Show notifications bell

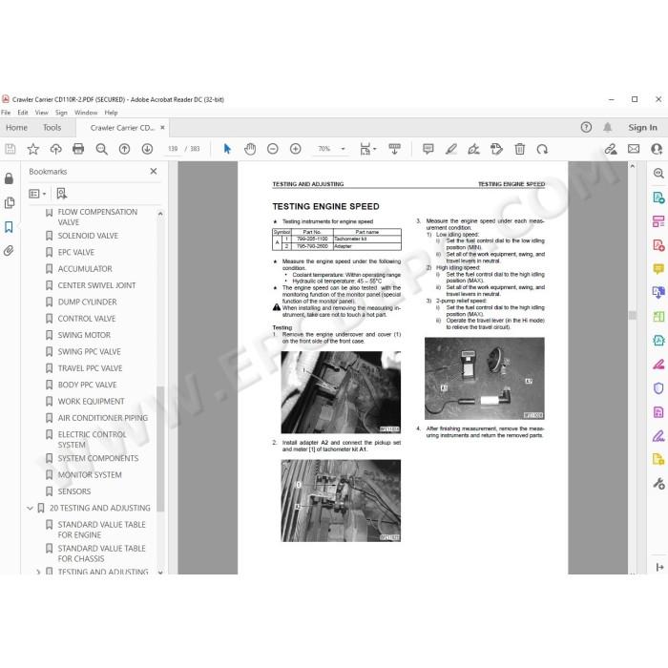(608, 127)
